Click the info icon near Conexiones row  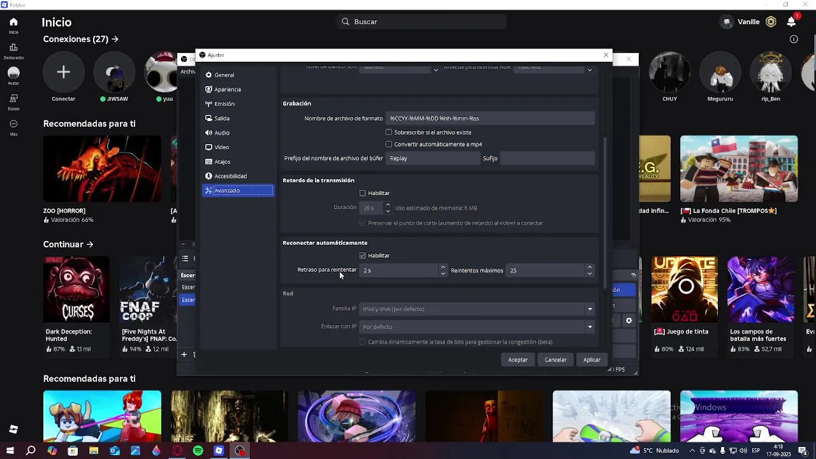coord(794,39)
